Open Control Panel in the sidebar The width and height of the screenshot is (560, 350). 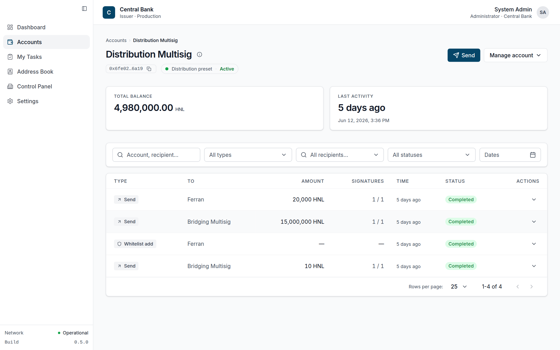pos(46,86)
